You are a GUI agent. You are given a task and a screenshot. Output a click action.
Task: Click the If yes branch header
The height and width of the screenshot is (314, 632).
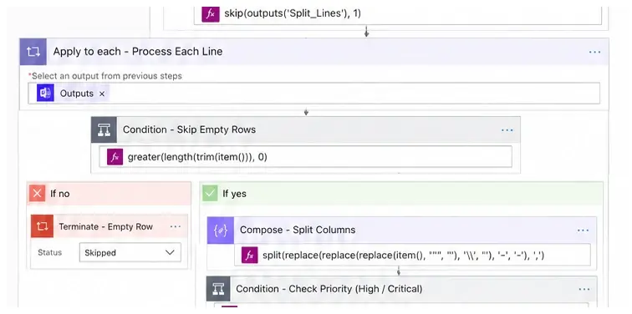click(x=402, y=194)
